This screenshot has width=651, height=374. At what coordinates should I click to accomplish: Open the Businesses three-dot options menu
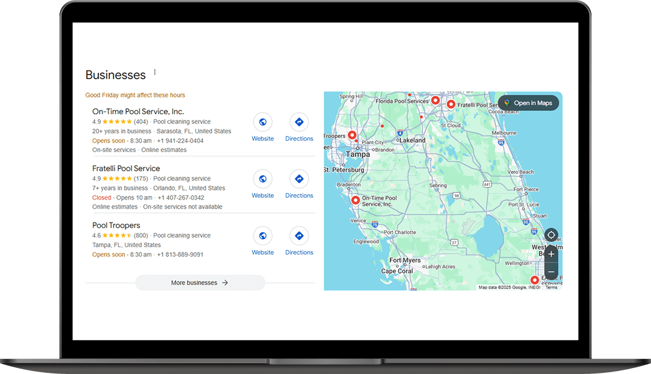155,72
